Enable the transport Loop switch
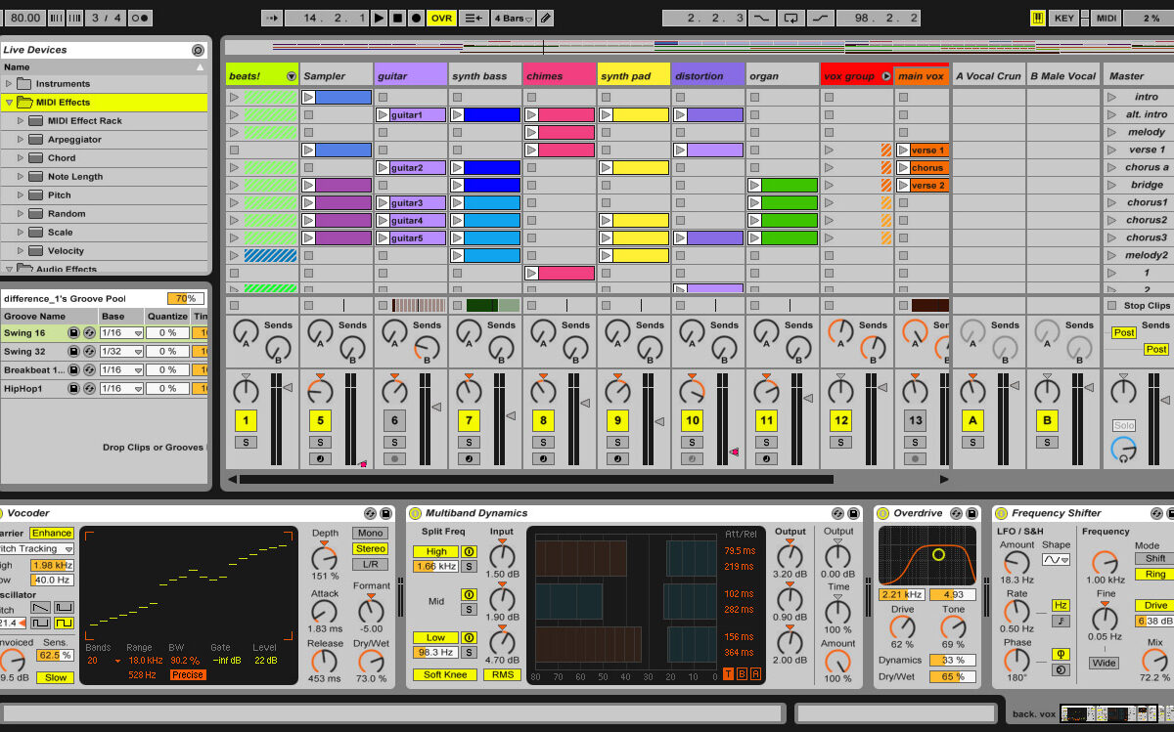 [790, 18]
